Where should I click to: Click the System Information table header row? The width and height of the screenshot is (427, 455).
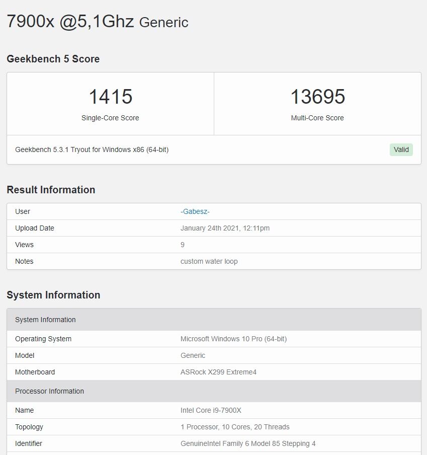[x=214, y=320]
